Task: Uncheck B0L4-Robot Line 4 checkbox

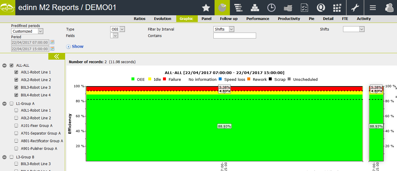Action: [17, 95]
